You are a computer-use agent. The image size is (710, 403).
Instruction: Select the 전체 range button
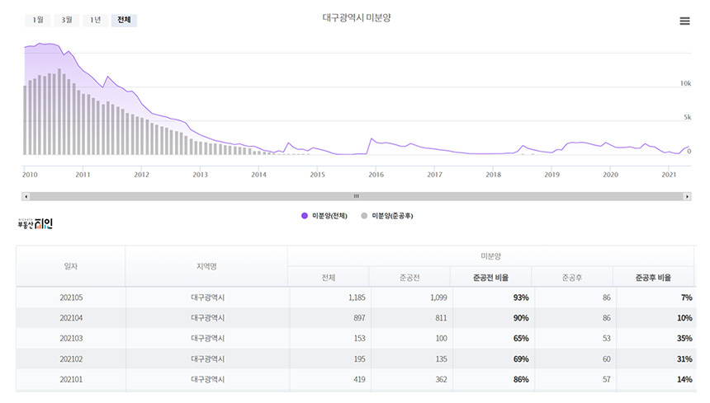click(124, 20)
